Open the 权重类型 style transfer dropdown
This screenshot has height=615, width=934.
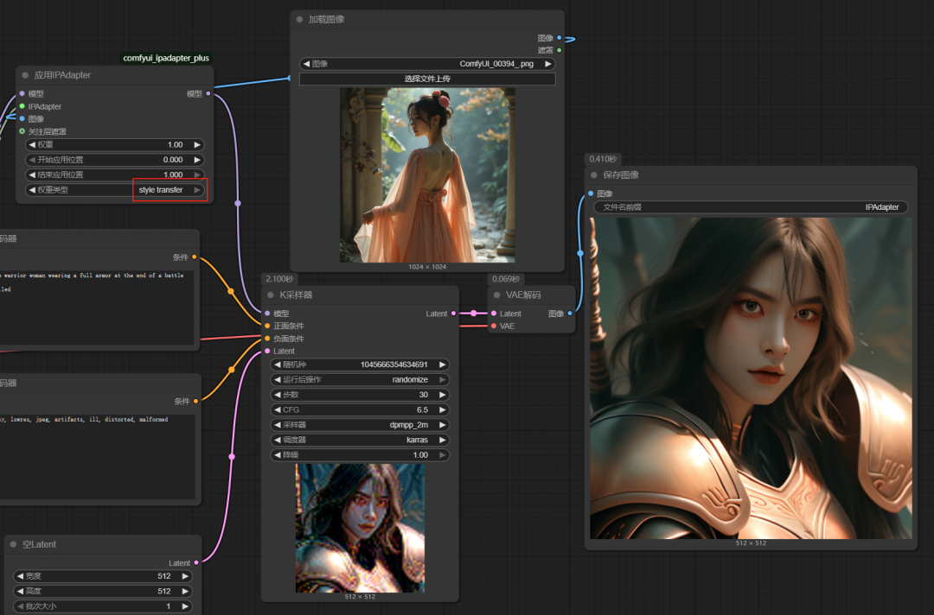[x=115, y=190]
